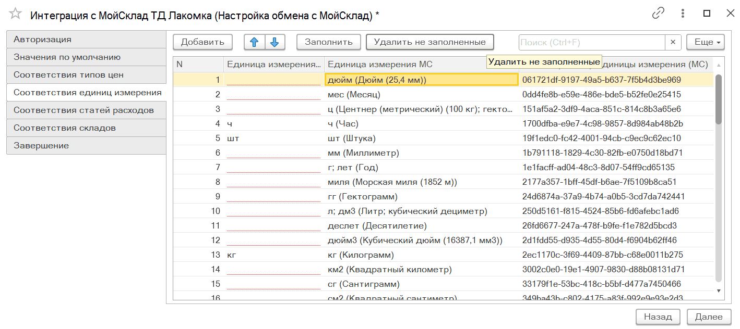Select the мм (Миллиметр) cell

pyautogui.click(x=422, y=153)
